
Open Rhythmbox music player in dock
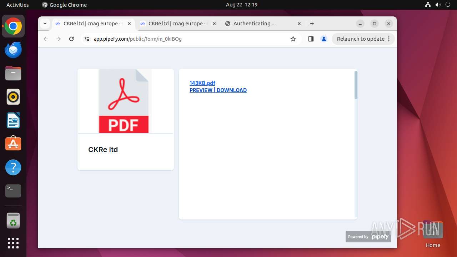(13, 97)
